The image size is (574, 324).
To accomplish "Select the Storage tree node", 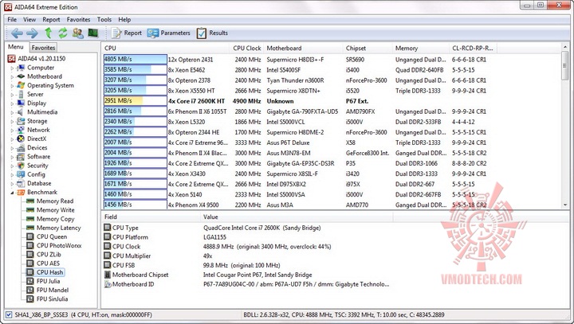I will point(37,121).
